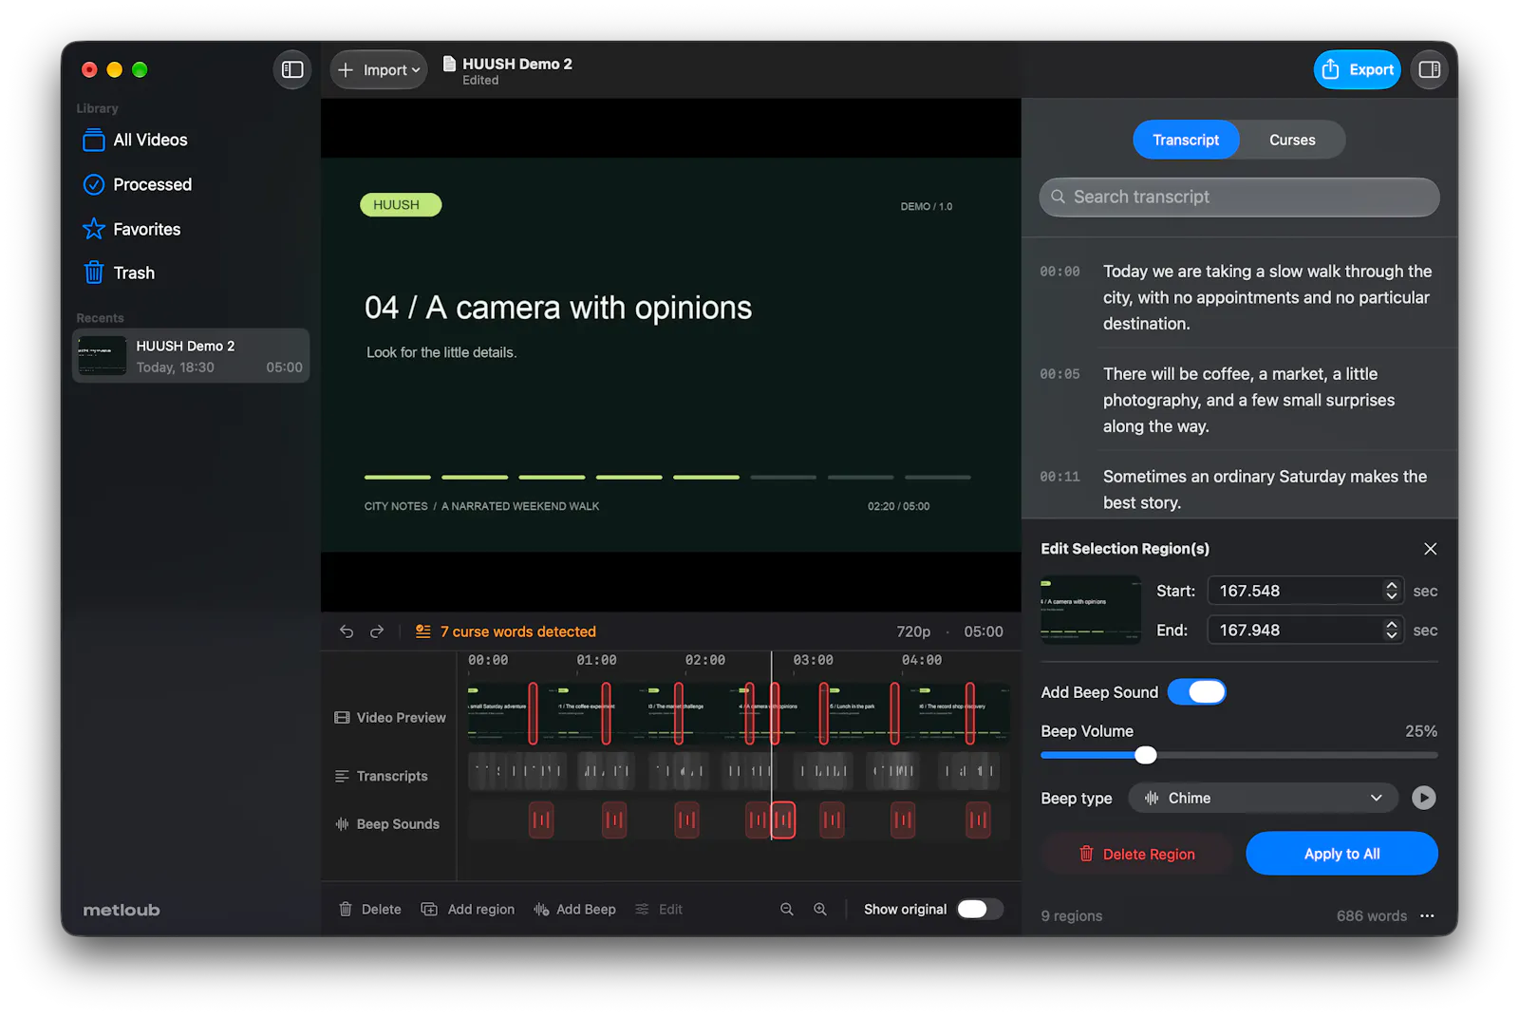Preview the Chime beep sound
Viewport: 1519px width, 1017px height.
click(1423, 798)
